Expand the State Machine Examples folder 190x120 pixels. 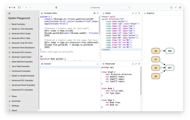coord(21,62)
